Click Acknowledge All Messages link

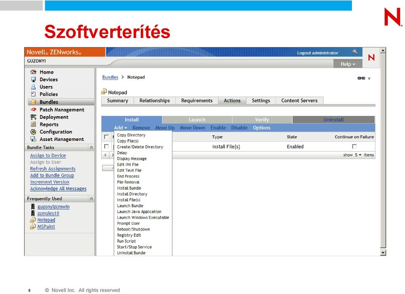tap(58, 189)
